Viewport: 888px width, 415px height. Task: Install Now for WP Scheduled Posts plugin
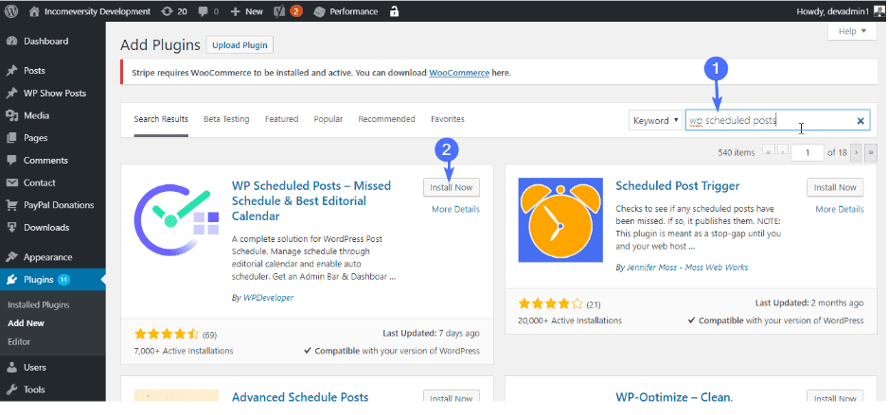tap(452, 188)
